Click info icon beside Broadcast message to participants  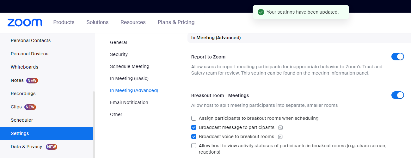(x=280, y=128)
